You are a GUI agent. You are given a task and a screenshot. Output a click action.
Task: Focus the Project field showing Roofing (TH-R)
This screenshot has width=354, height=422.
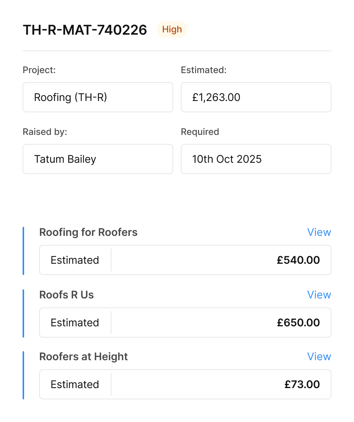[x=98, y=97]
